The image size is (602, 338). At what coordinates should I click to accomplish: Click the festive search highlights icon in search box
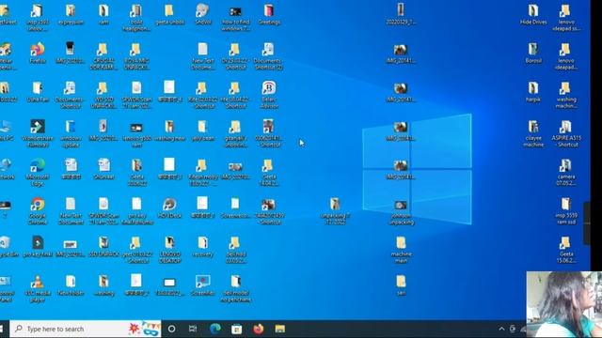pos(144,329)
